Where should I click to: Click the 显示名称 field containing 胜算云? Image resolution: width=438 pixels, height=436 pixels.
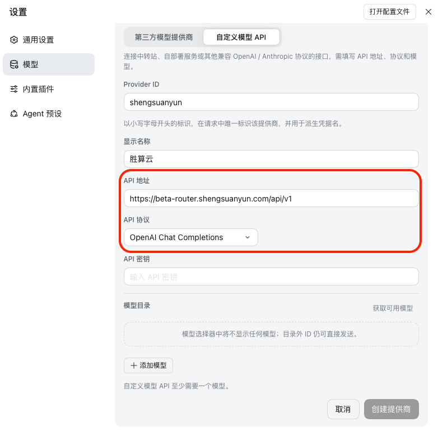pos(271,159)
